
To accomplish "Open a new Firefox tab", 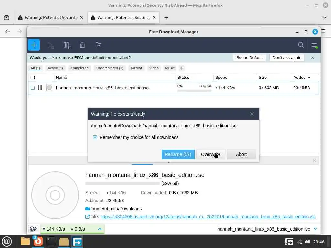I will pyautogui.click(x=166, y=18).
